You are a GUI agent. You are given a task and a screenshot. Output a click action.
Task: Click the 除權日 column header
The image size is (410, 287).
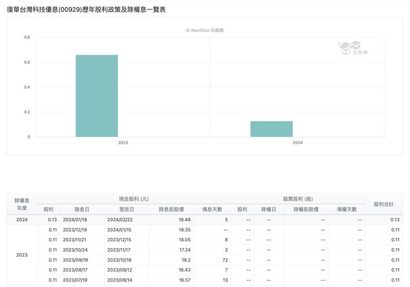(x=268, y=210)
